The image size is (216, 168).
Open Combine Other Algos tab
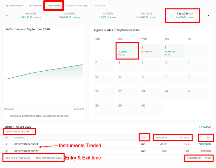77,6
